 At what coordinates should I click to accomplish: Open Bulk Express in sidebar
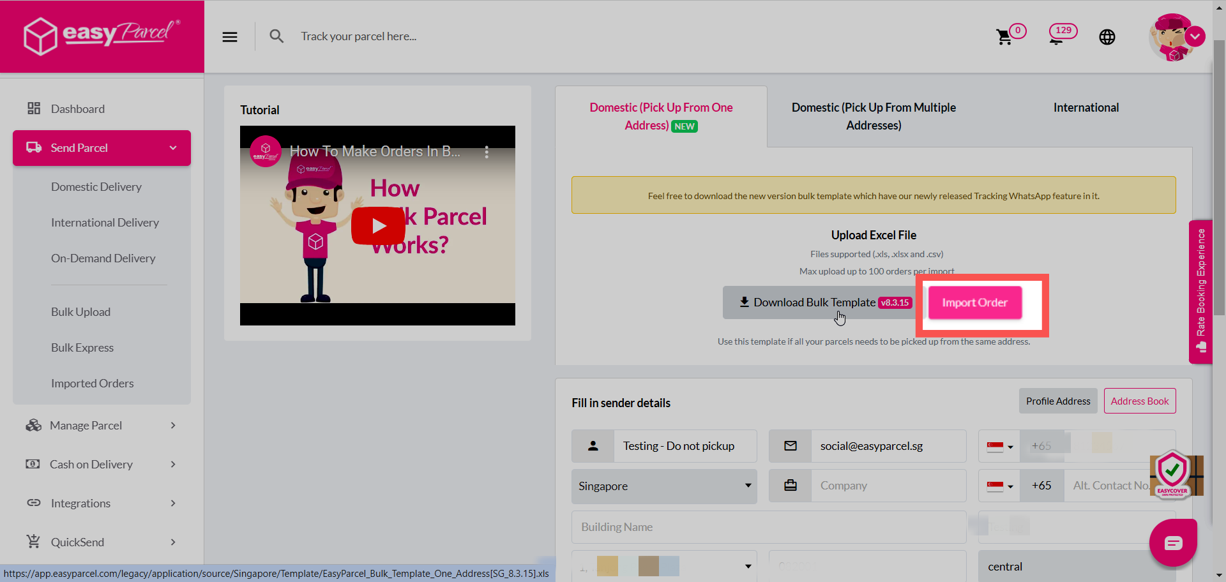click(x=82, y=347)
